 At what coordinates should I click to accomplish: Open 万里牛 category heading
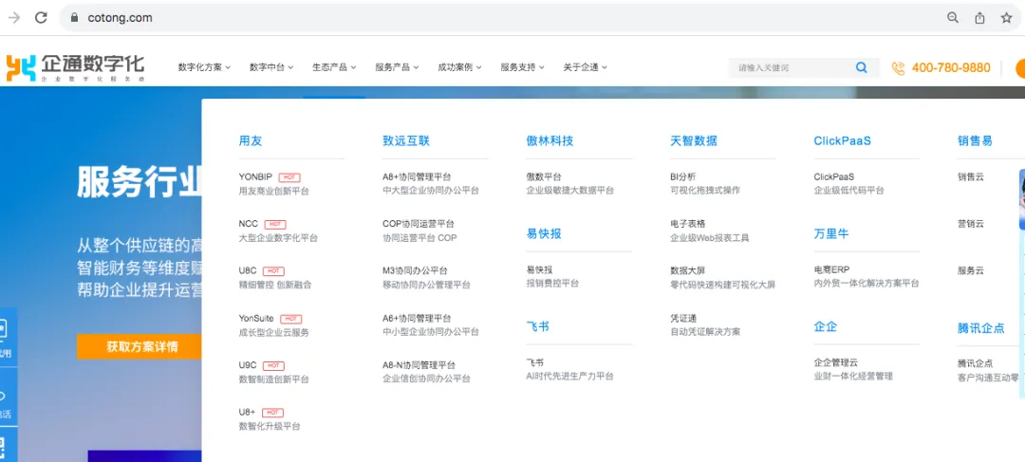pos(831,234)
